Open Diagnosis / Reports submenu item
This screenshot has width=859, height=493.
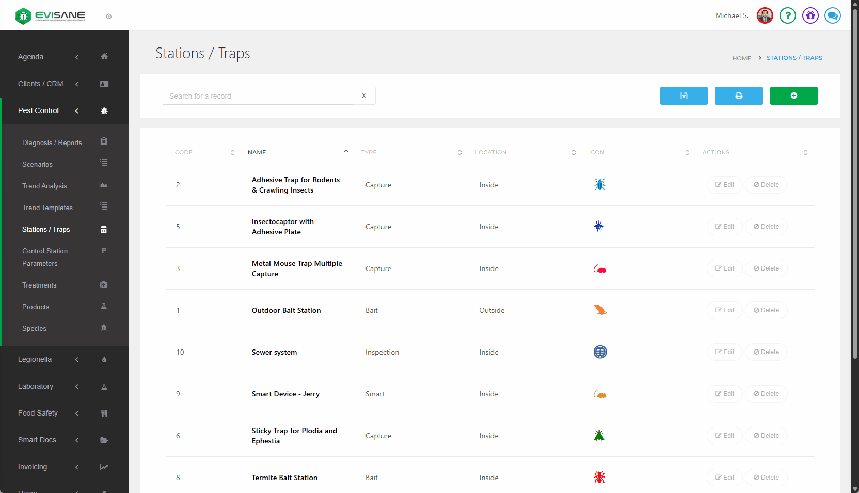click(x=52, y=142)
